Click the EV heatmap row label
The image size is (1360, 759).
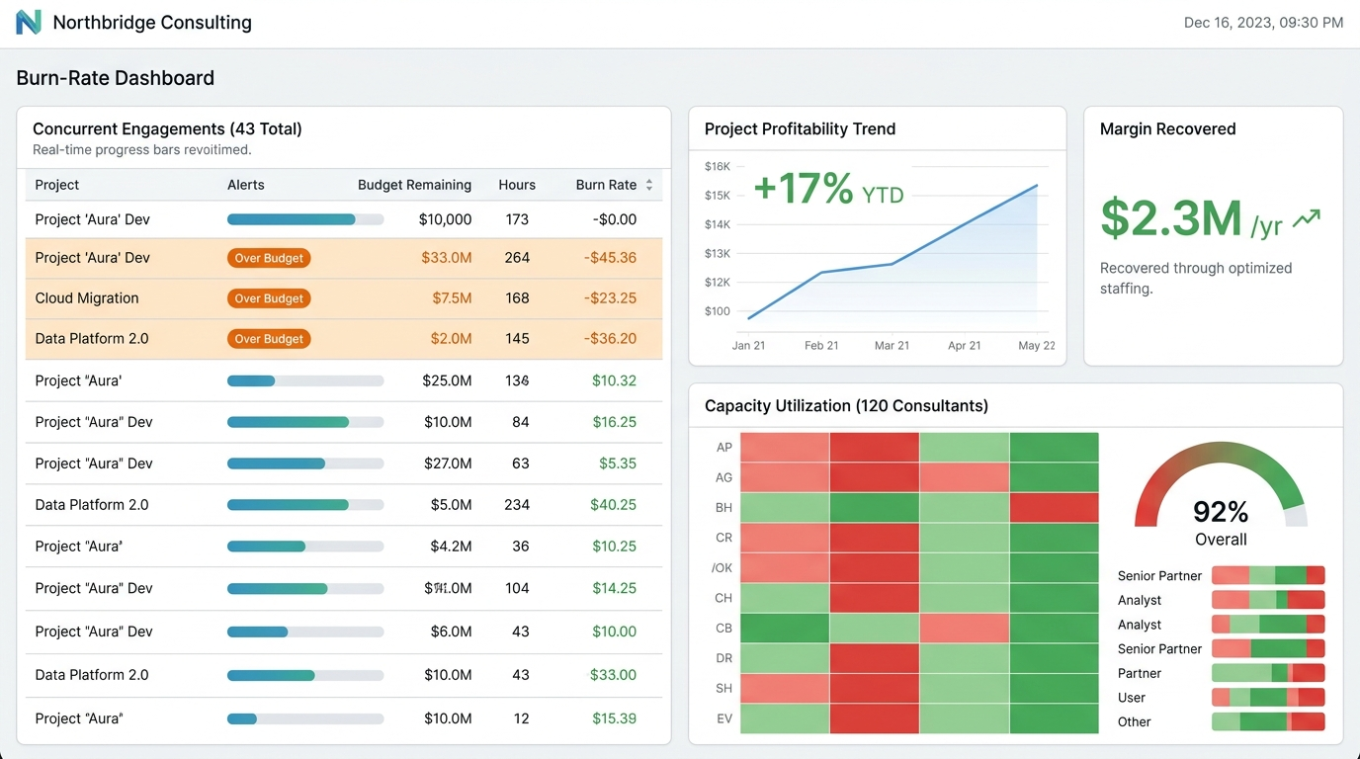point(724,718)
